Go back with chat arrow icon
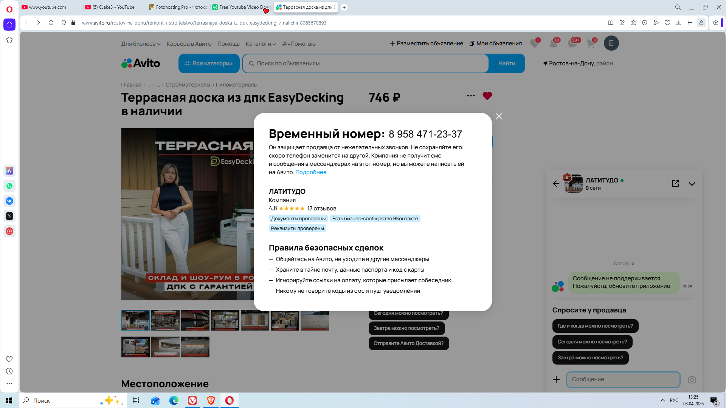The height and width of the screenshot is (408, 726). [556, 184]
